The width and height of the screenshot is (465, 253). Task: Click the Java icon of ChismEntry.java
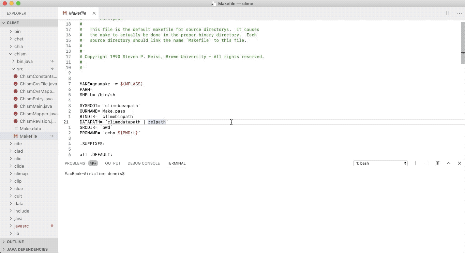(15, 99)
